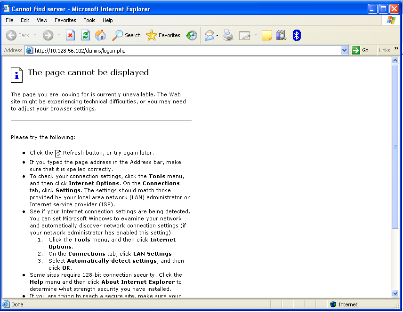Click the 'Done' status text
This screenshot has width=403, height=312.
(x=17, y=304)
